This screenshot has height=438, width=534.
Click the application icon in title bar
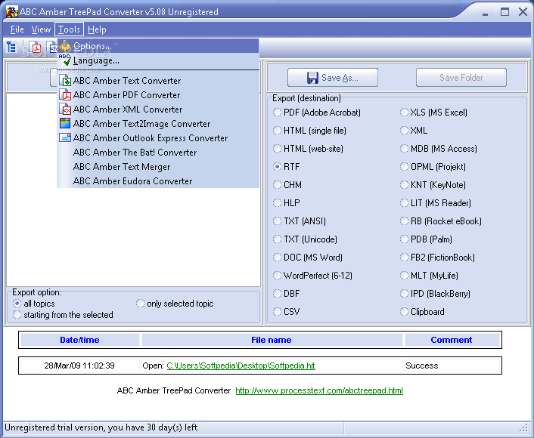click(x=11, y=11)
